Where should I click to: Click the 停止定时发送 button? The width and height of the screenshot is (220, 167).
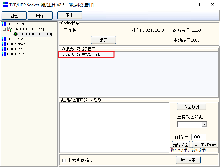pos(205,144)
